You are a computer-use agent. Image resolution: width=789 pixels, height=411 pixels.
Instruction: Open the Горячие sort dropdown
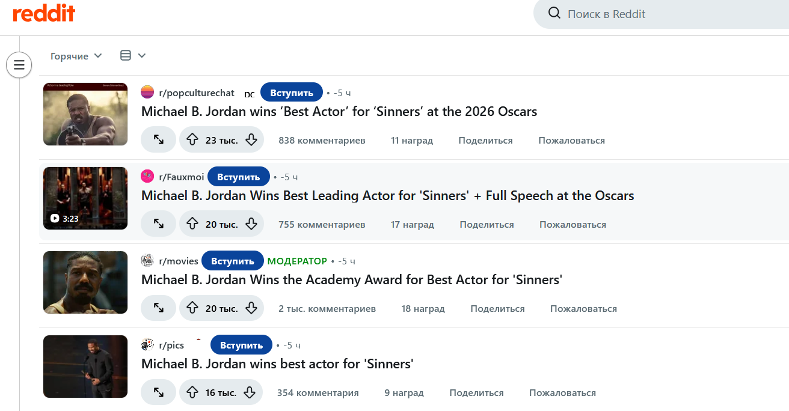click(x=76, y=56)
